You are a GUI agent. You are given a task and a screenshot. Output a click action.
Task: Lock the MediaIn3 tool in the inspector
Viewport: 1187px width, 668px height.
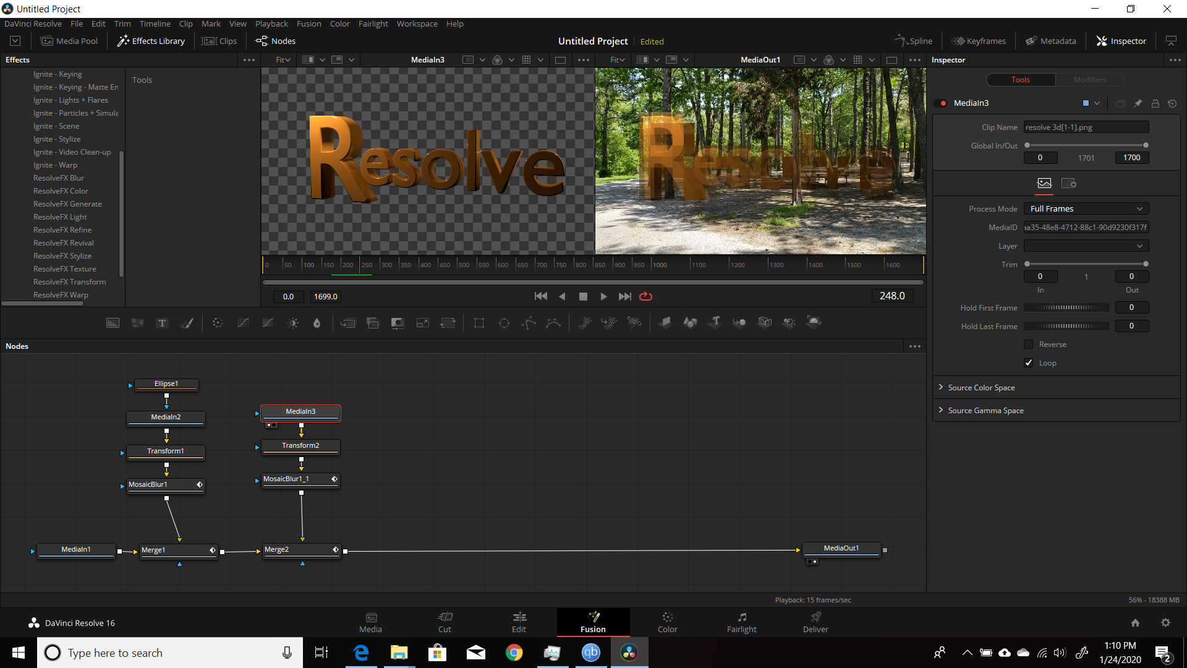1155,103
